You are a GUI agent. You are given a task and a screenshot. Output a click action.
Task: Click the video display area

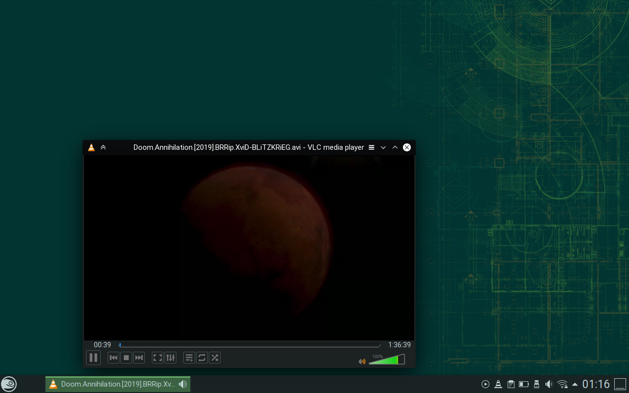tap(249, 248)
